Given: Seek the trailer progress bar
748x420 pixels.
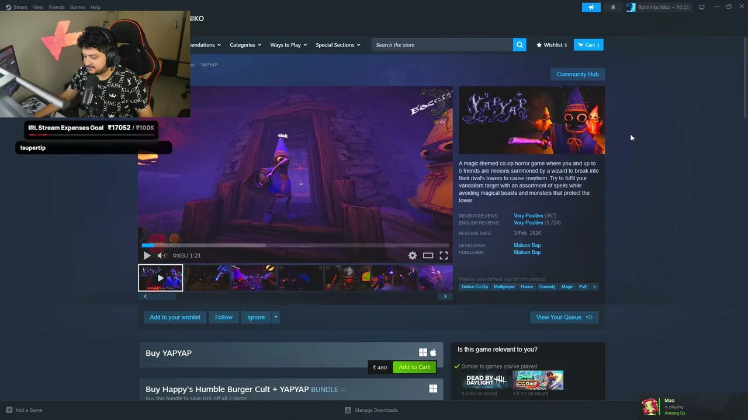Looking at the screenshot, I should pyautogui.click(x=295, y=246).
